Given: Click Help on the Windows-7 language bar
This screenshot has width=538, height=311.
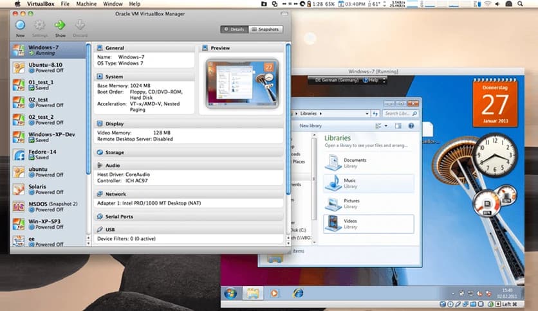Looking at the screenshot, I should pyautogui.click(x=371, y=80).
